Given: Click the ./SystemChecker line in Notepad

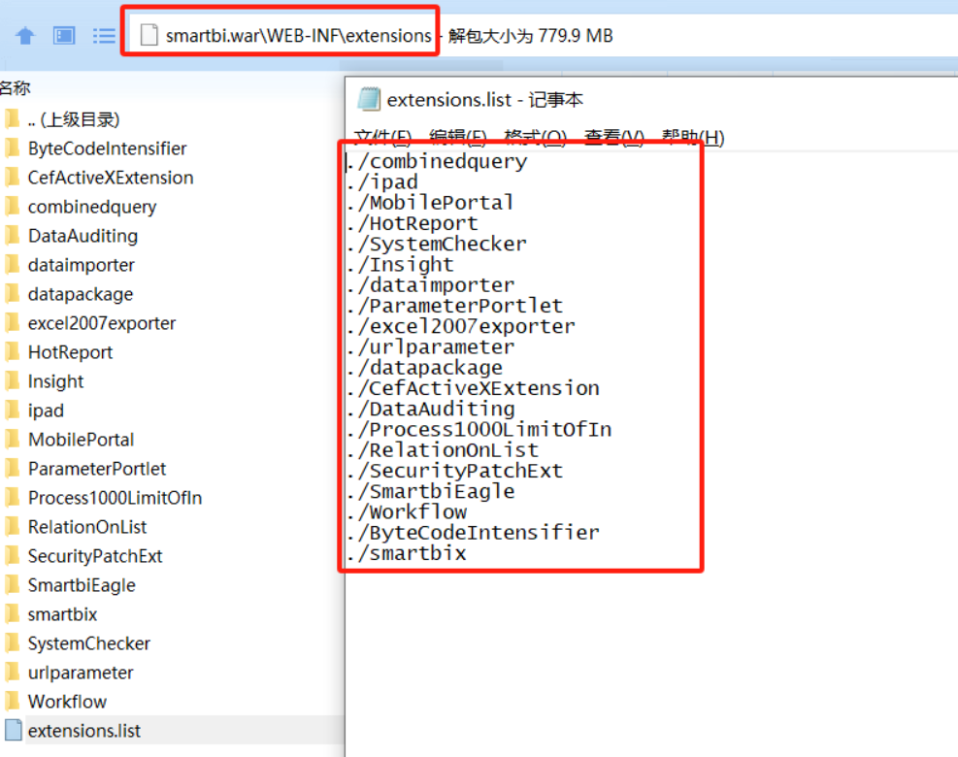Looking at the screenshot, I should click(436, 244).
